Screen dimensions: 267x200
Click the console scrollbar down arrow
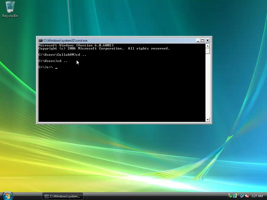pos(208,120)
